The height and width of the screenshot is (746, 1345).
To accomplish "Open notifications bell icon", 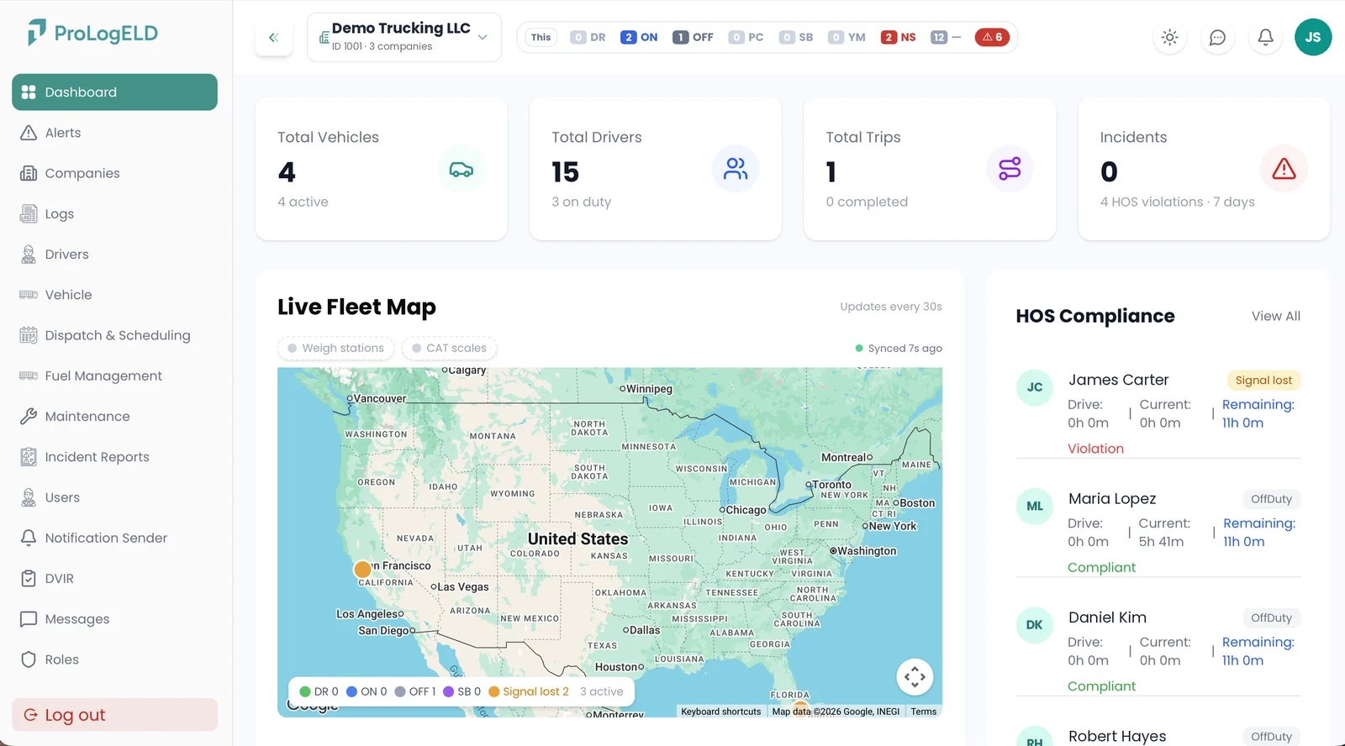I will coord(1265,38).
